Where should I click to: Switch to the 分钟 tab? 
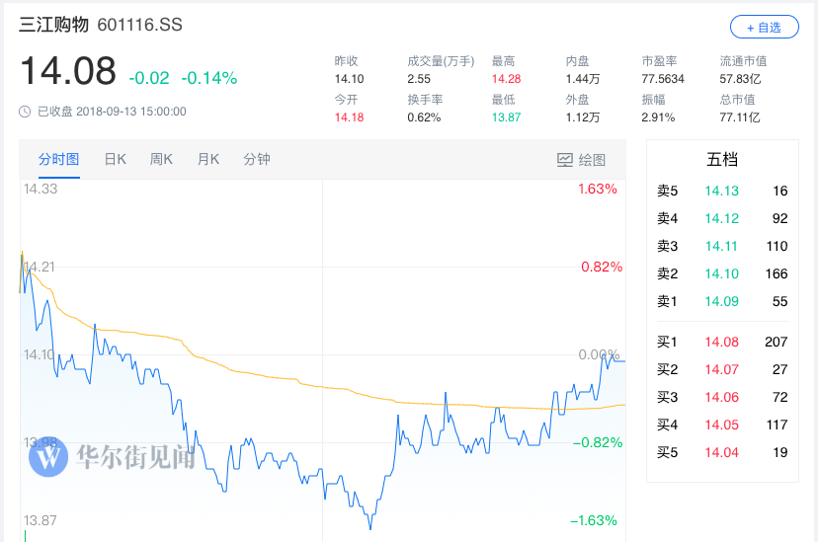pyautogui.click(x=257, y=159)
